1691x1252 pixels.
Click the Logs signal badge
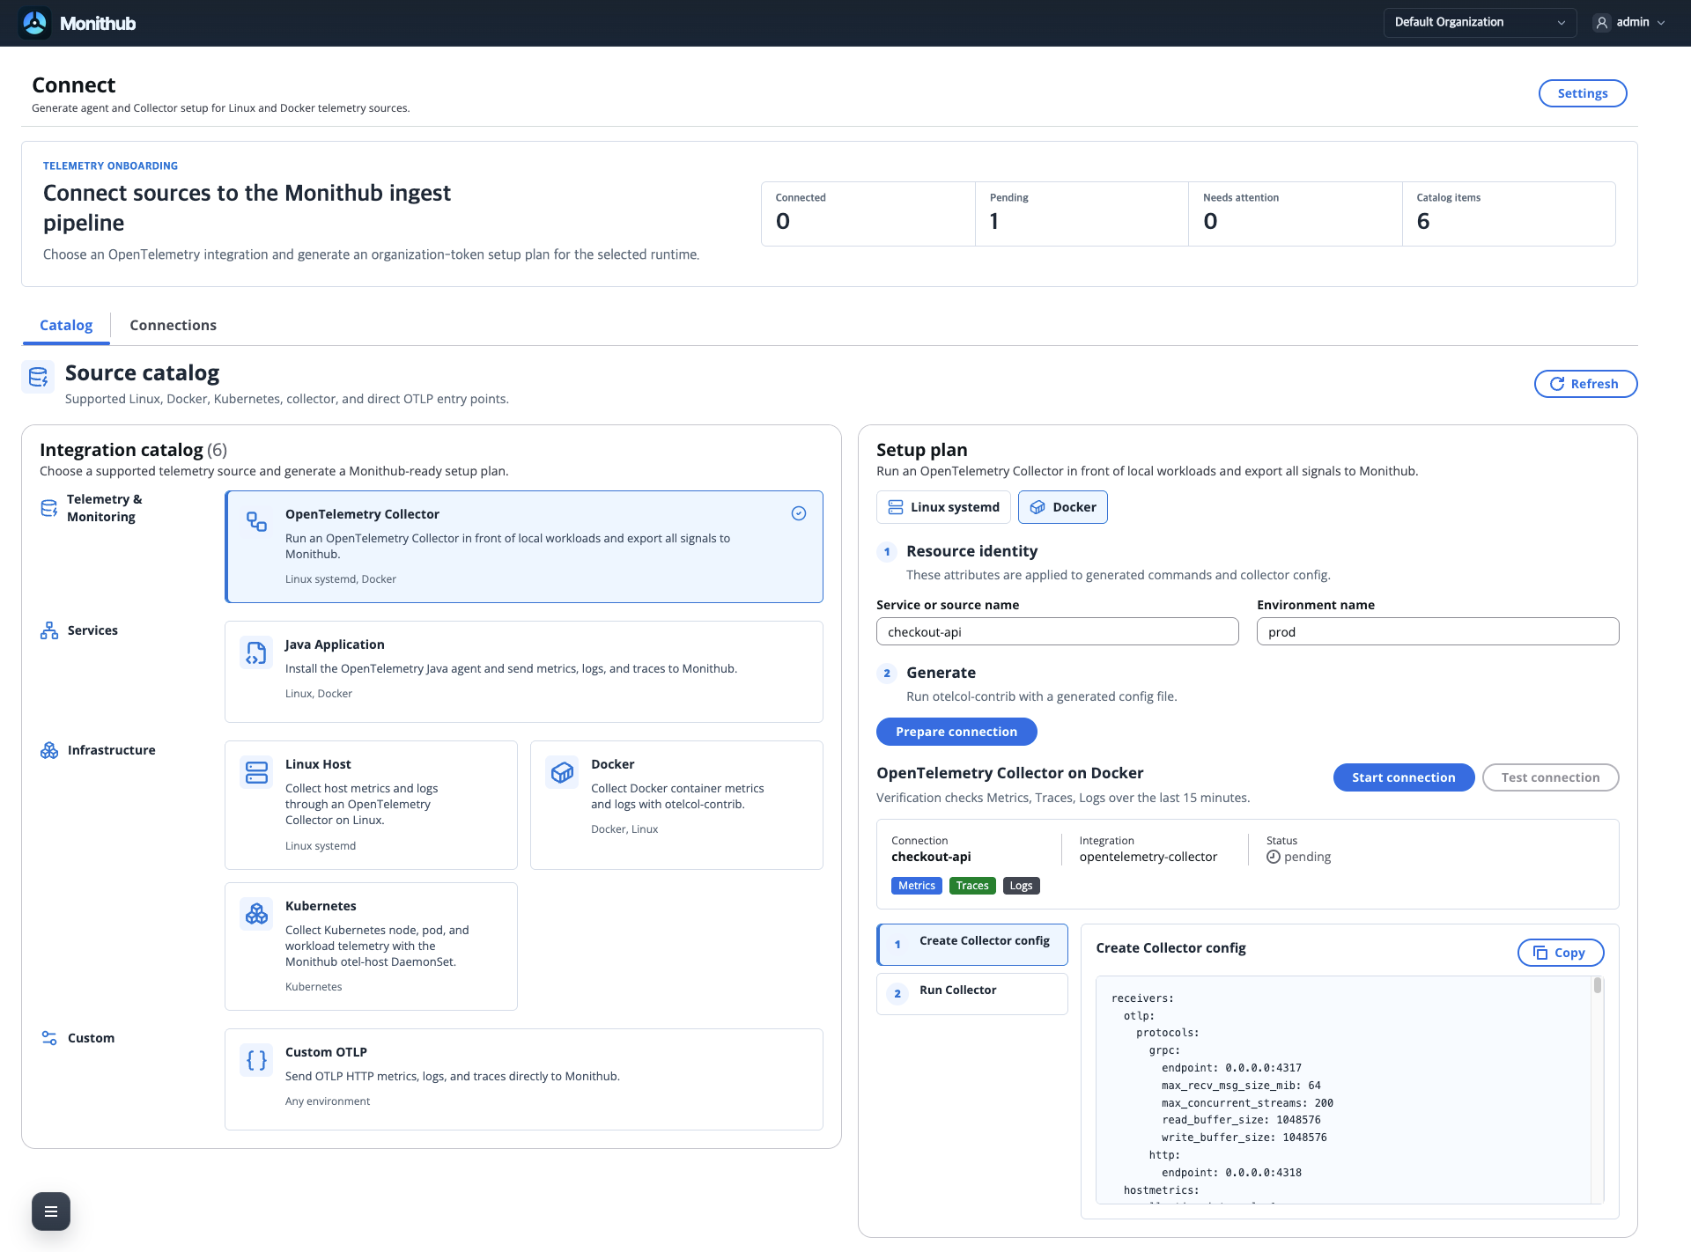coord(1022,886)
